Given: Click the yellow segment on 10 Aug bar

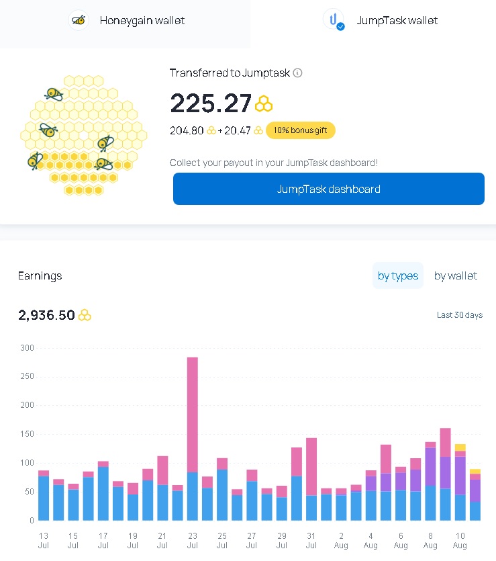Looking at the screenshot, I should point(460,447).
